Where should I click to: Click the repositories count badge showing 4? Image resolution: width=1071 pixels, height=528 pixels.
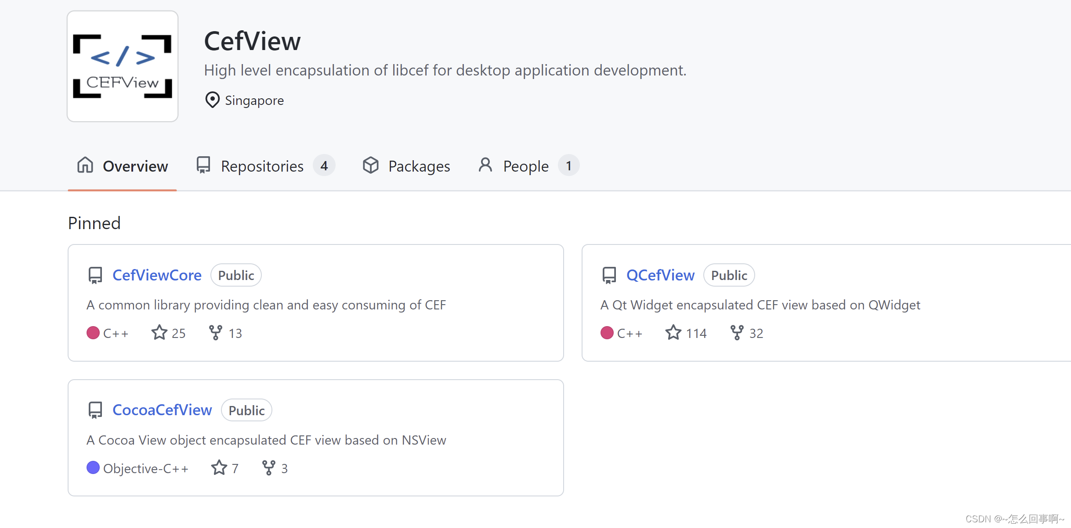pyautogui.click(x=324, y=165)
